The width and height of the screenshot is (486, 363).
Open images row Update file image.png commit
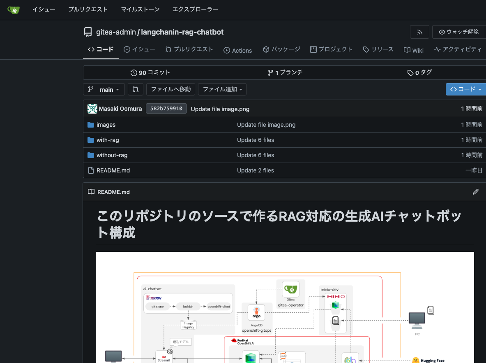[x=266, y=125]
